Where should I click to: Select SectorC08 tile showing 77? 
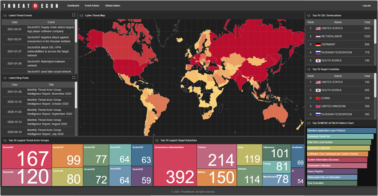pos(96,155)
